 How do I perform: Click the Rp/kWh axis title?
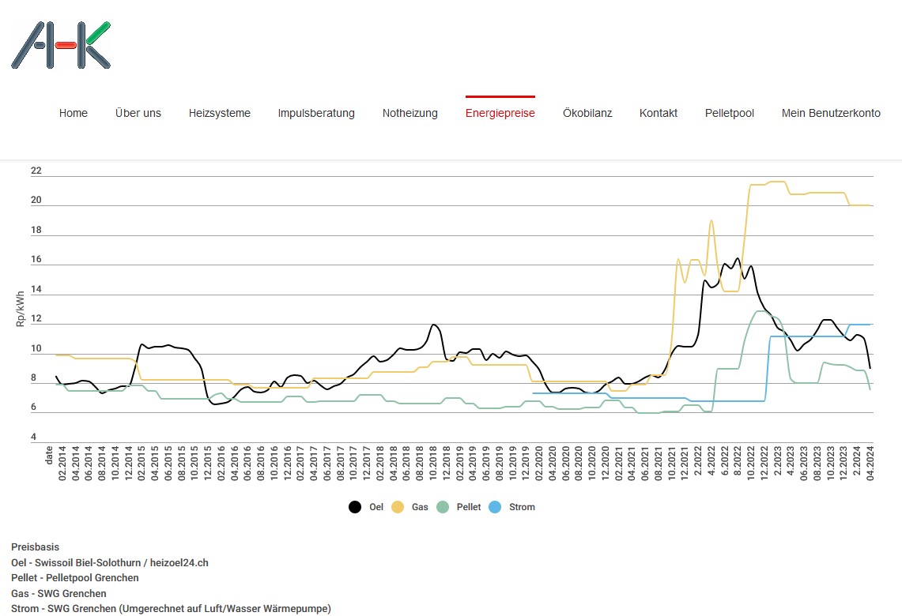pyautogui.click(x=20, y=309)
